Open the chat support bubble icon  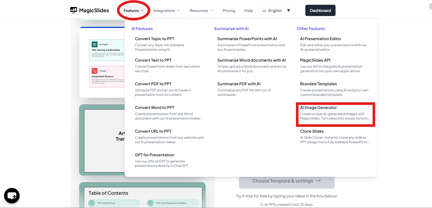pyautogui.click(x=12, y=196)
